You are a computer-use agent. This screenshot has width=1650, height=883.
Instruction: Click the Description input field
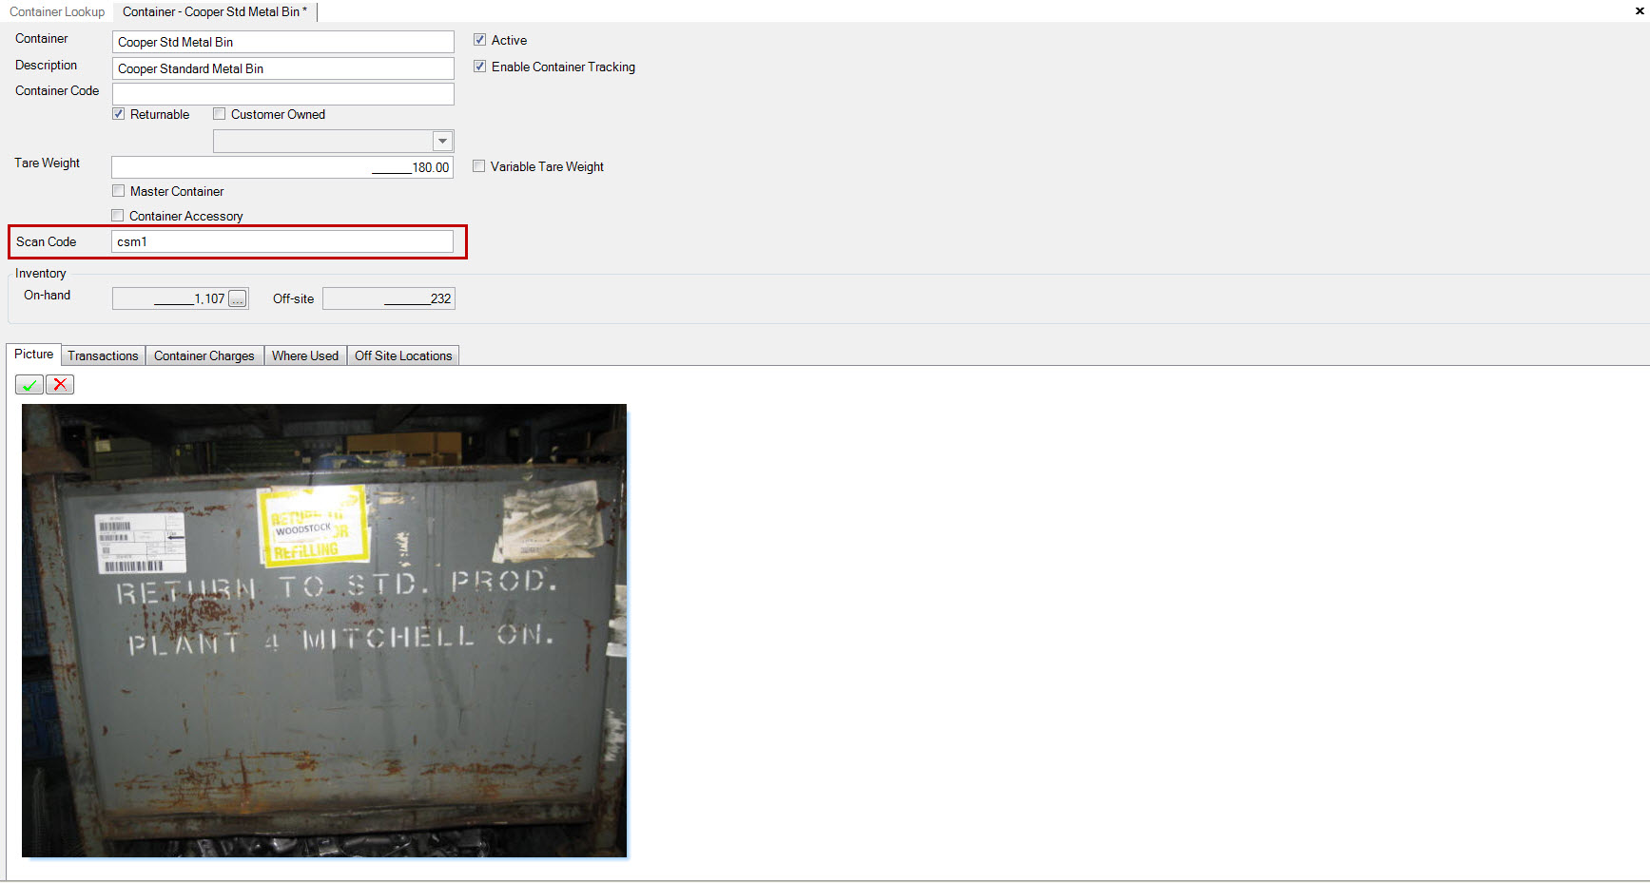pos(283,68)
